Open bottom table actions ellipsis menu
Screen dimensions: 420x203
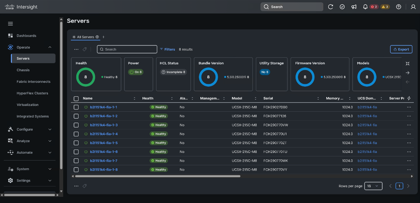coord(76,186)
